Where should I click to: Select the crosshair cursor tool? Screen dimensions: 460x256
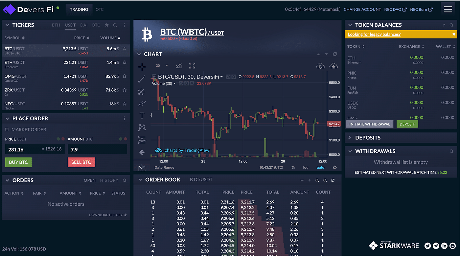point(142,67)
